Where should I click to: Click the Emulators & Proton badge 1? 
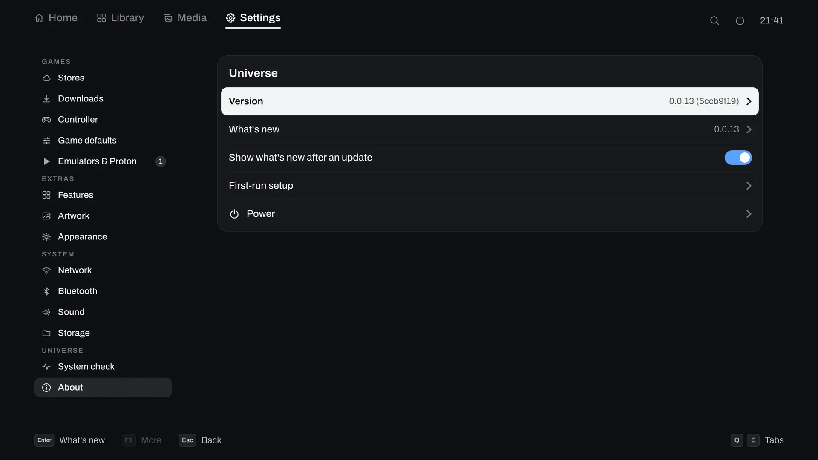(160, 161)
